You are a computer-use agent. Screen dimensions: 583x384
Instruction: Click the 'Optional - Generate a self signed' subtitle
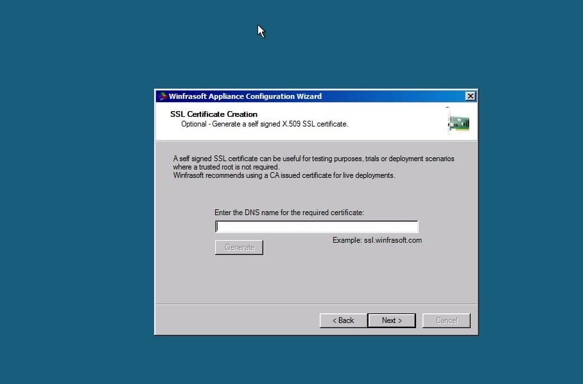point(265,124)
